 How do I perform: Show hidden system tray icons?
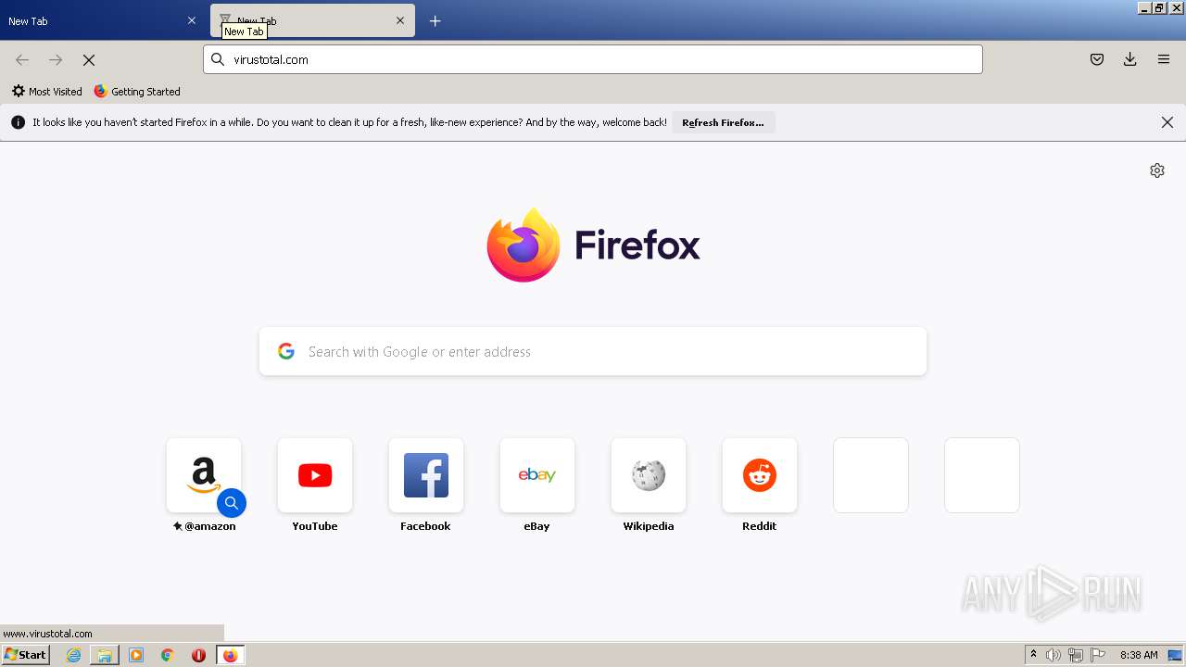tap(1033, 655)
